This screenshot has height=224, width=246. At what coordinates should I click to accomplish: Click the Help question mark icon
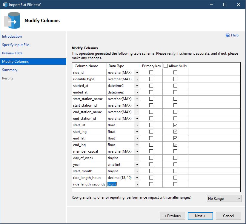228,35
